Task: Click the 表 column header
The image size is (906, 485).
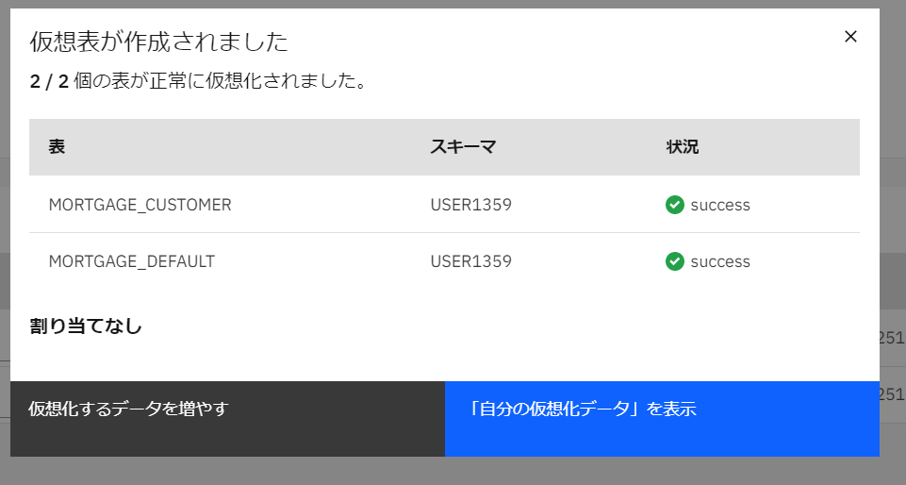Action: coord(57,147)
